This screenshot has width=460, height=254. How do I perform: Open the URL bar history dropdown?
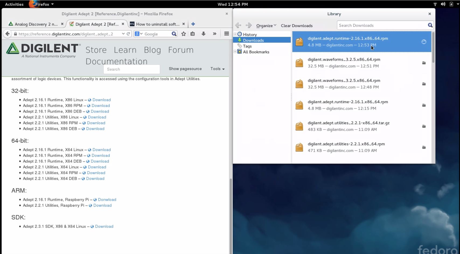click(123, 34)
